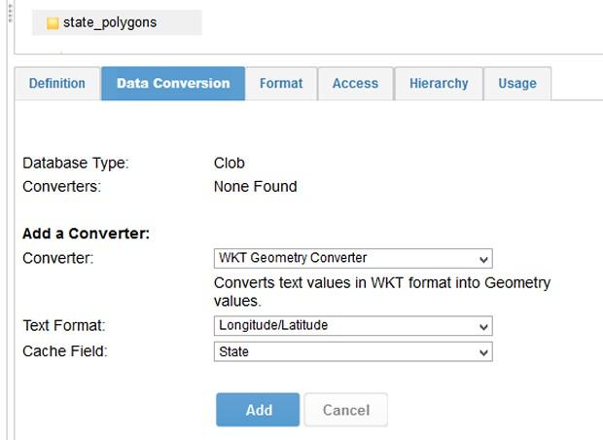Click the Add button
Screen dimensions: 603x440
(x=259, y=410)
